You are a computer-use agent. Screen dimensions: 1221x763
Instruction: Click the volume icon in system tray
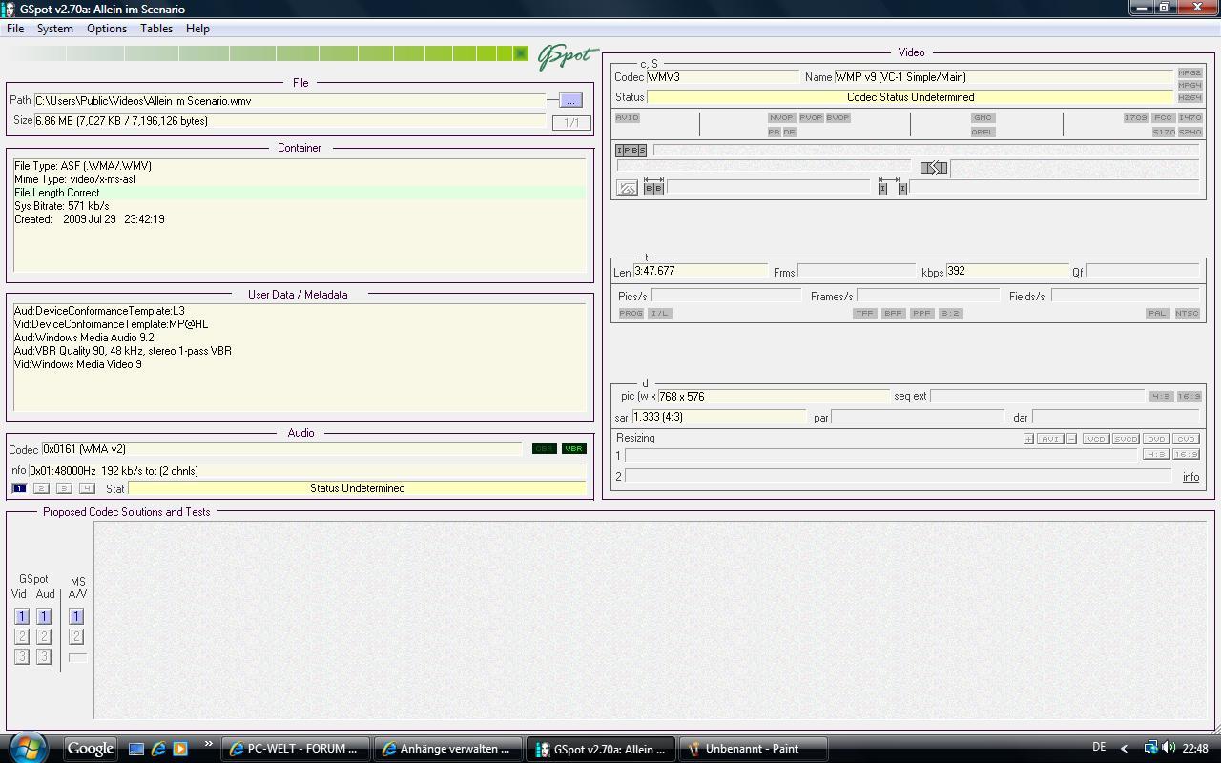coord(1169,748)
